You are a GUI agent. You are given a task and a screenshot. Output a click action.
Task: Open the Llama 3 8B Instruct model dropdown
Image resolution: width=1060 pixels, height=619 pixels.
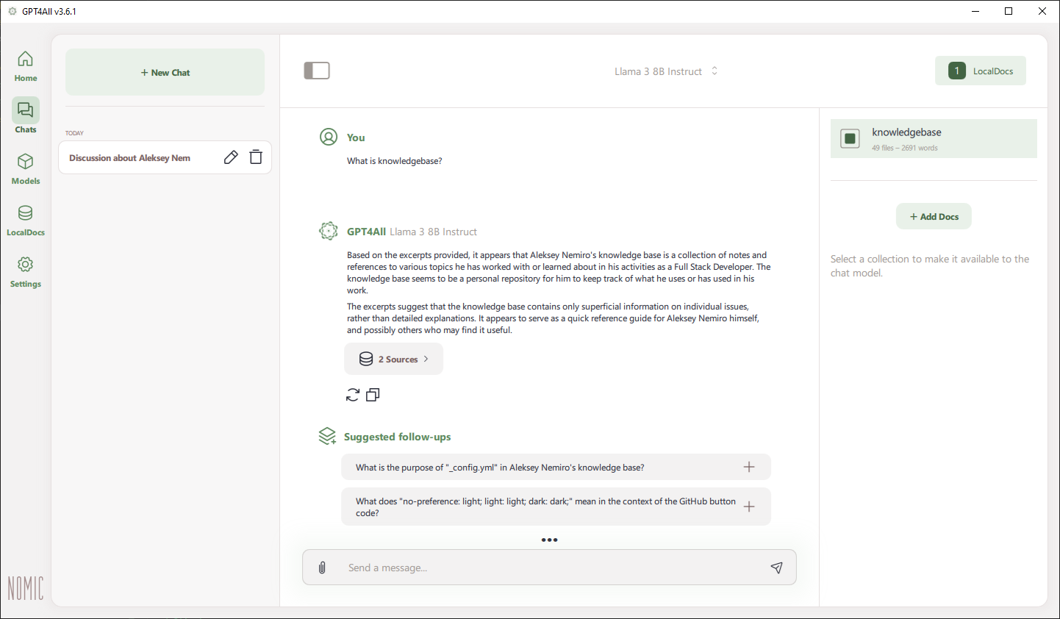666,71
